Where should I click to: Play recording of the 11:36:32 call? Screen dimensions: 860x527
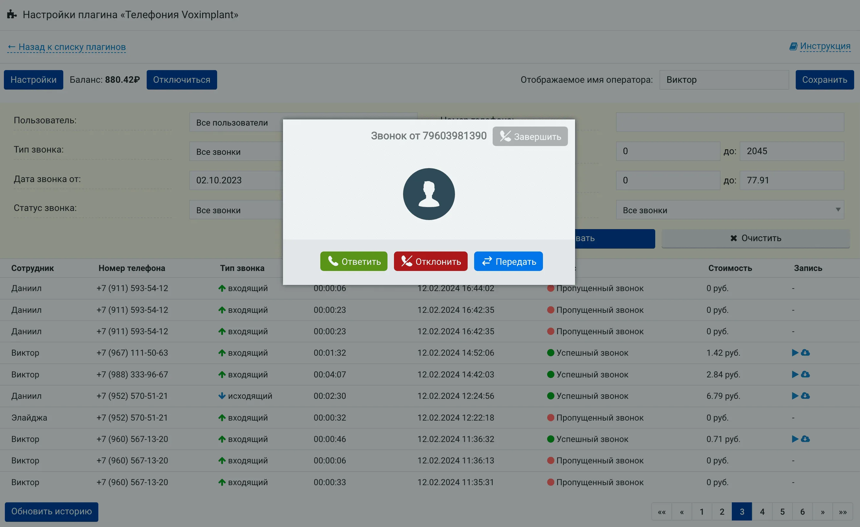click(x=795, y=439)
